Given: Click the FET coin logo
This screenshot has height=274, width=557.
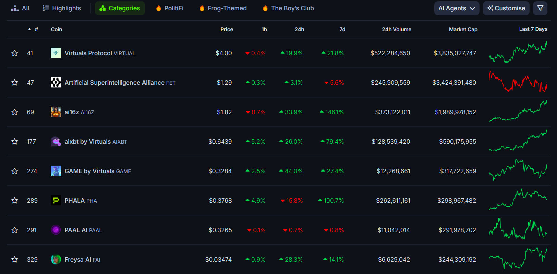Looking at the screenshot, I should coord(56,82).
